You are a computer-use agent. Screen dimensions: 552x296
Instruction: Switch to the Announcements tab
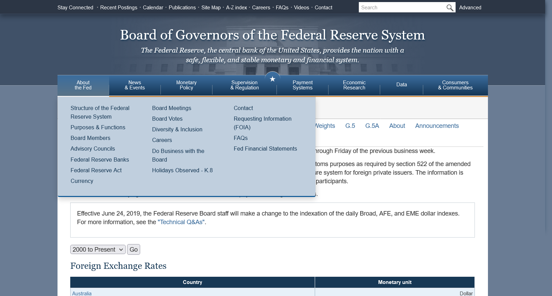click(x=437, y=126)
